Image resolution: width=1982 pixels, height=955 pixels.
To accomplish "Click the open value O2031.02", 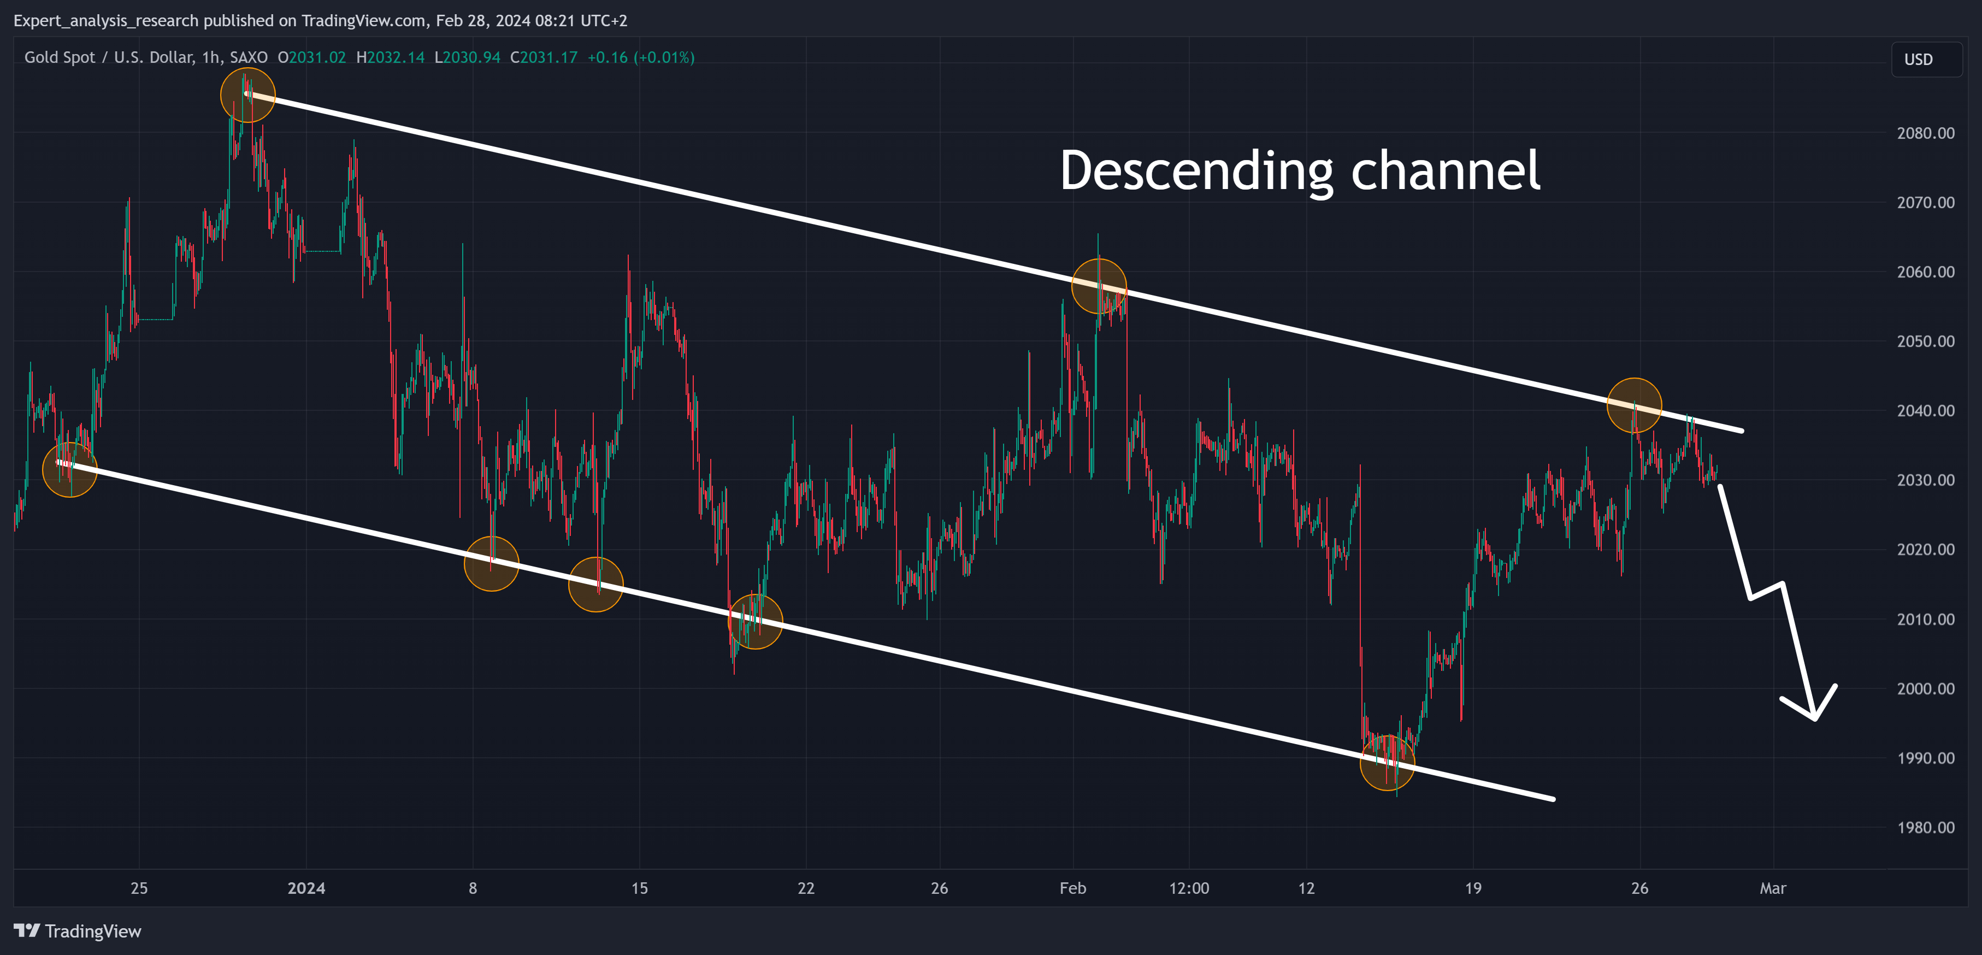I will pyautogui.click(x=311, y=58).
